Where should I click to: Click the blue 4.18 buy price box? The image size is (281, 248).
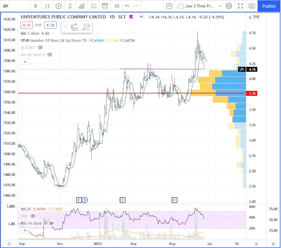pyautogui.click(x=50, y=25)
